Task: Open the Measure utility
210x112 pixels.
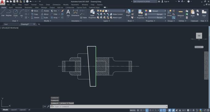Action: coord(181,13)
